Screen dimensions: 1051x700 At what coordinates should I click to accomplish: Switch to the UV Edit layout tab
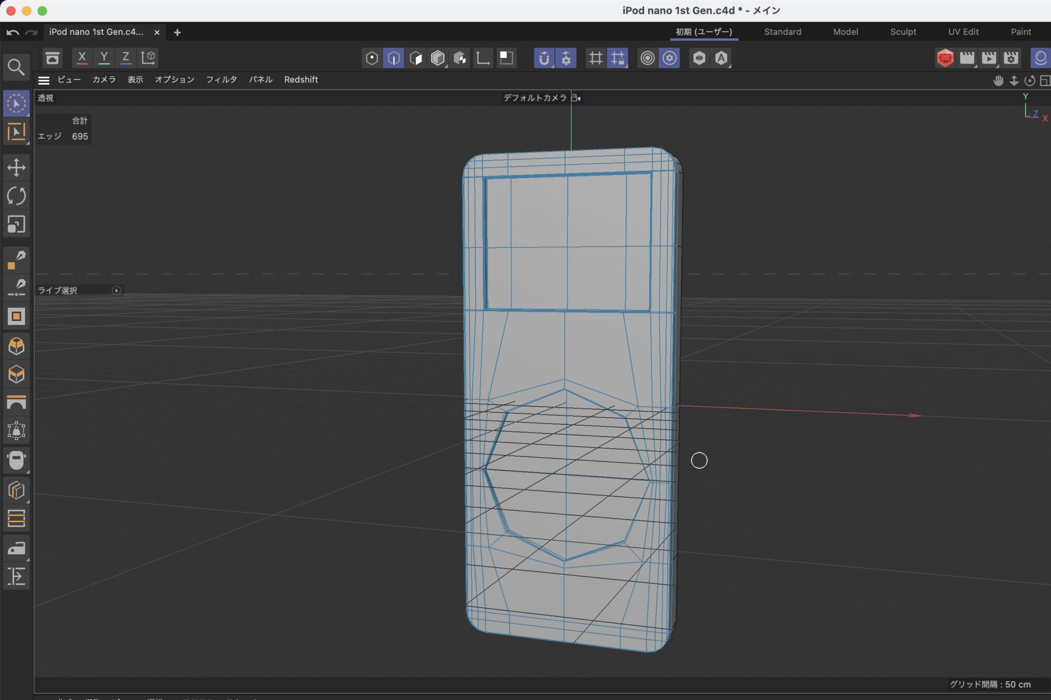pos(963,32)
